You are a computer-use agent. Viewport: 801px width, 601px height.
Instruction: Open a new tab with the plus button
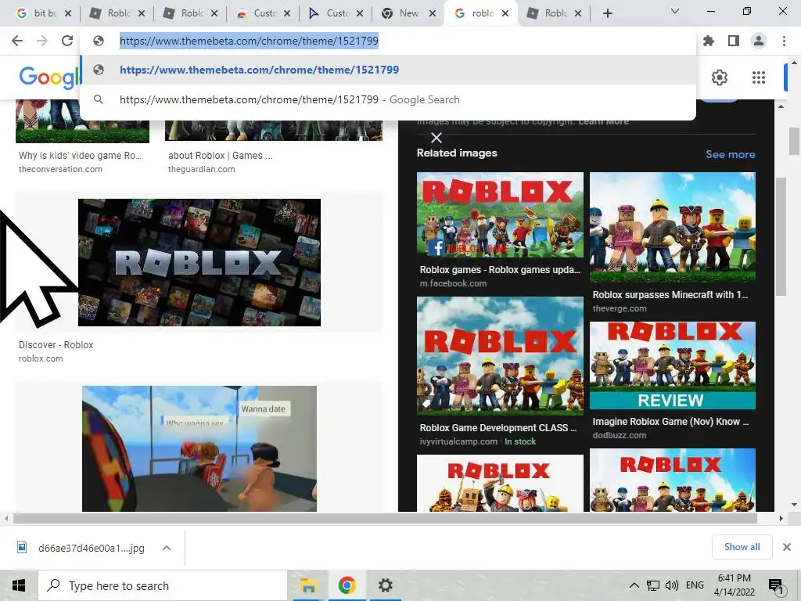[607, 13]
